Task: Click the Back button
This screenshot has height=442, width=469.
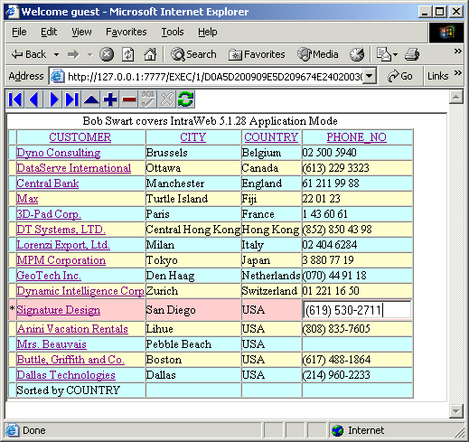Action: coord(29,54)
